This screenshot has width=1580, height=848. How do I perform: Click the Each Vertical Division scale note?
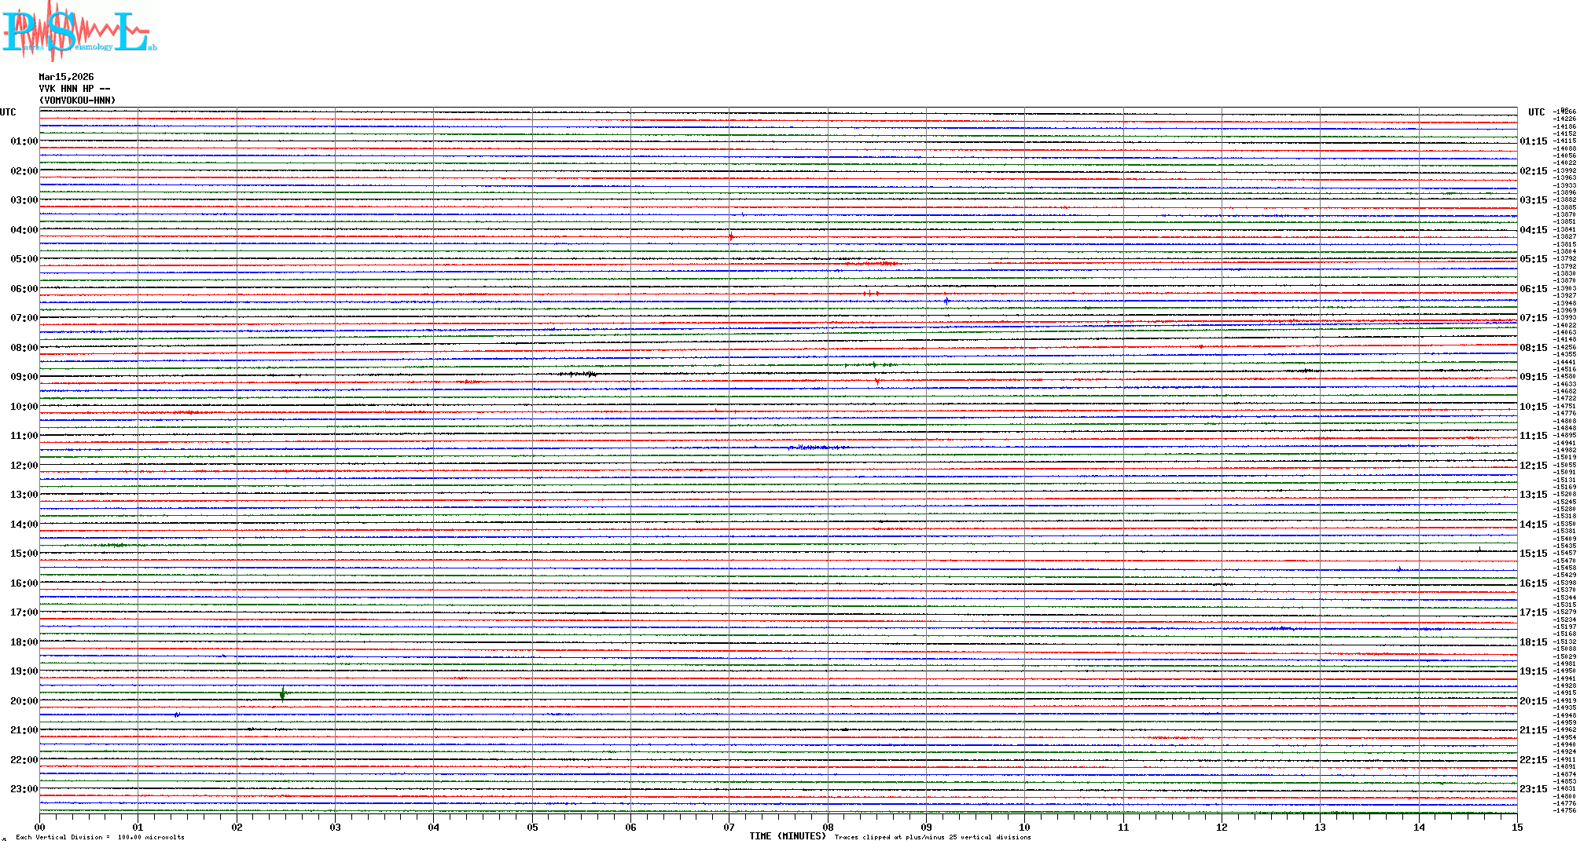pos(100,837)
